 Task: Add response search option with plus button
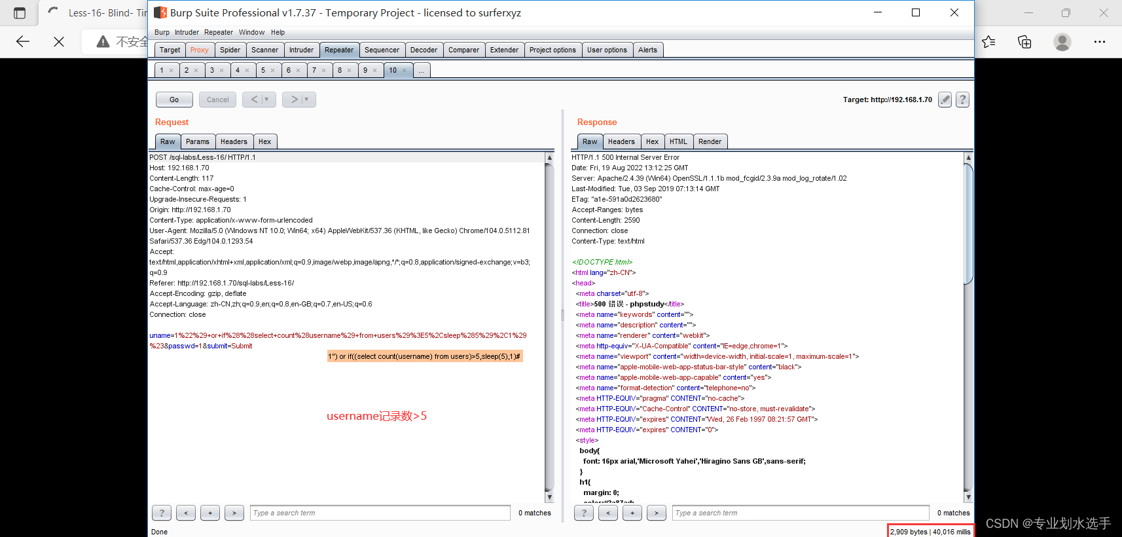point(632,513)
